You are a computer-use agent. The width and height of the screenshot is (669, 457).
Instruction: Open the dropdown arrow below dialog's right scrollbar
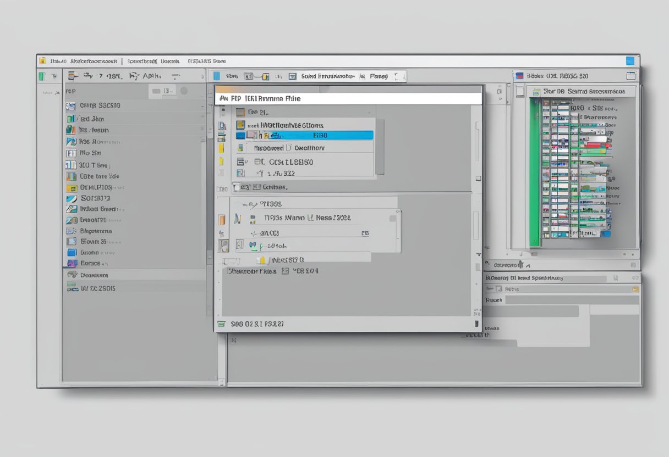478,255
